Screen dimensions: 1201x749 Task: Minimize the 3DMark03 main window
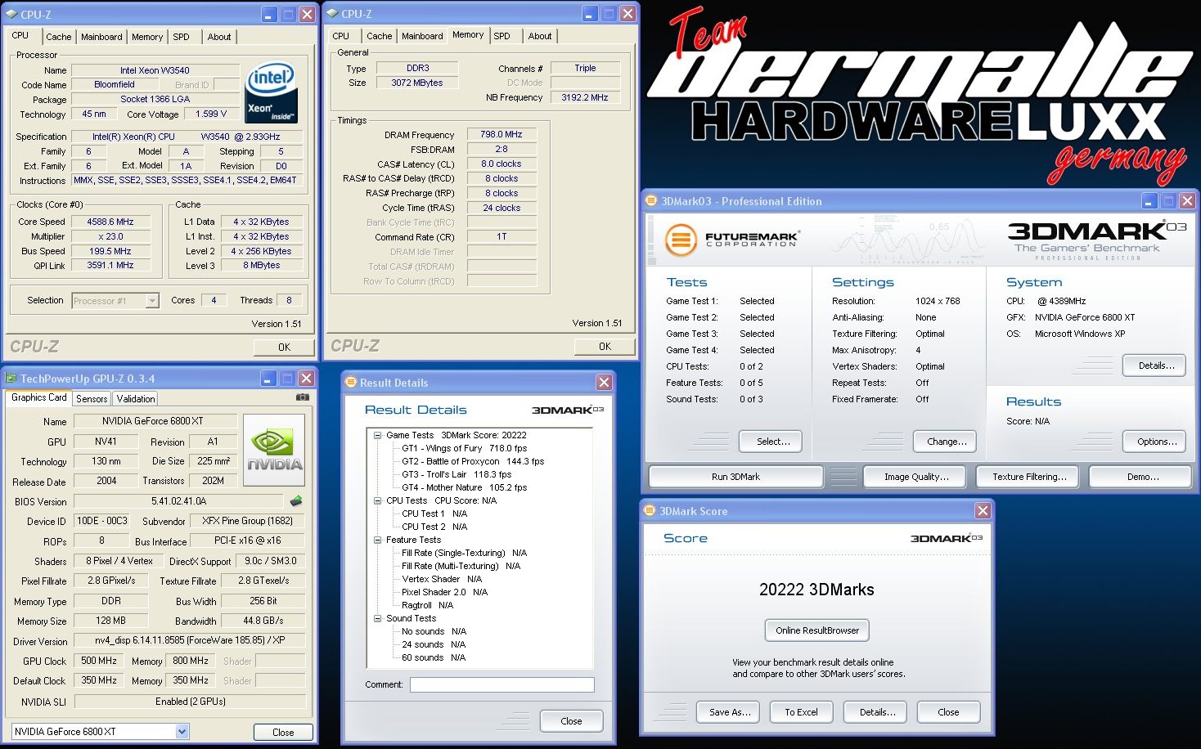point(1149,200)
